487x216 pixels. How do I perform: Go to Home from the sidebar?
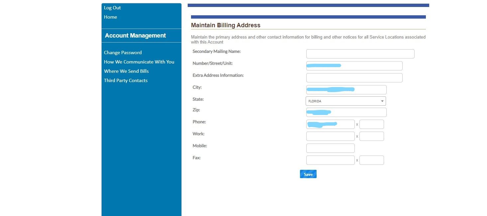click(x=110, y=17)
